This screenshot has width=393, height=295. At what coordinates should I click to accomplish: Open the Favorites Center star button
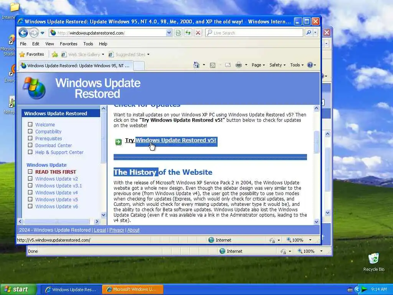32,54
